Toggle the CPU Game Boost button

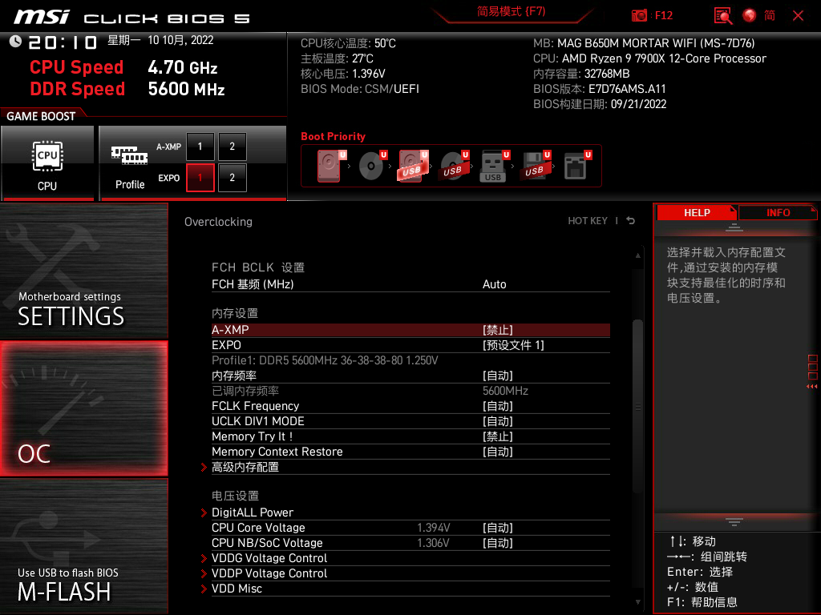pos(47,163)
